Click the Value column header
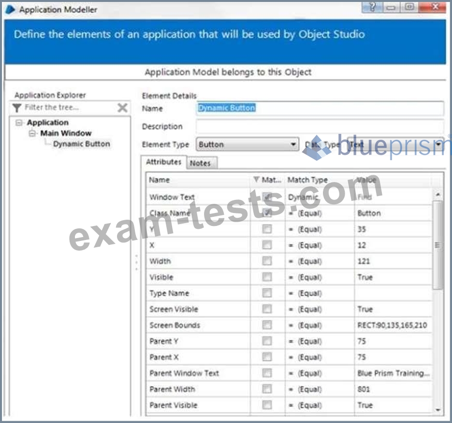452x423 pixels. pyautogui.click(x=394, y=180)
